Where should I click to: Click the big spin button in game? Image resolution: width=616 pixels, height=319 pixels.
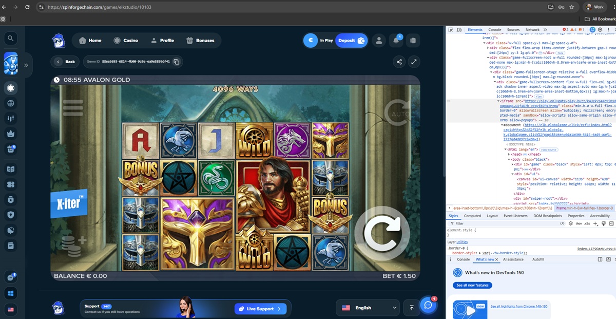pyautogui.click(x=382, y=233)
